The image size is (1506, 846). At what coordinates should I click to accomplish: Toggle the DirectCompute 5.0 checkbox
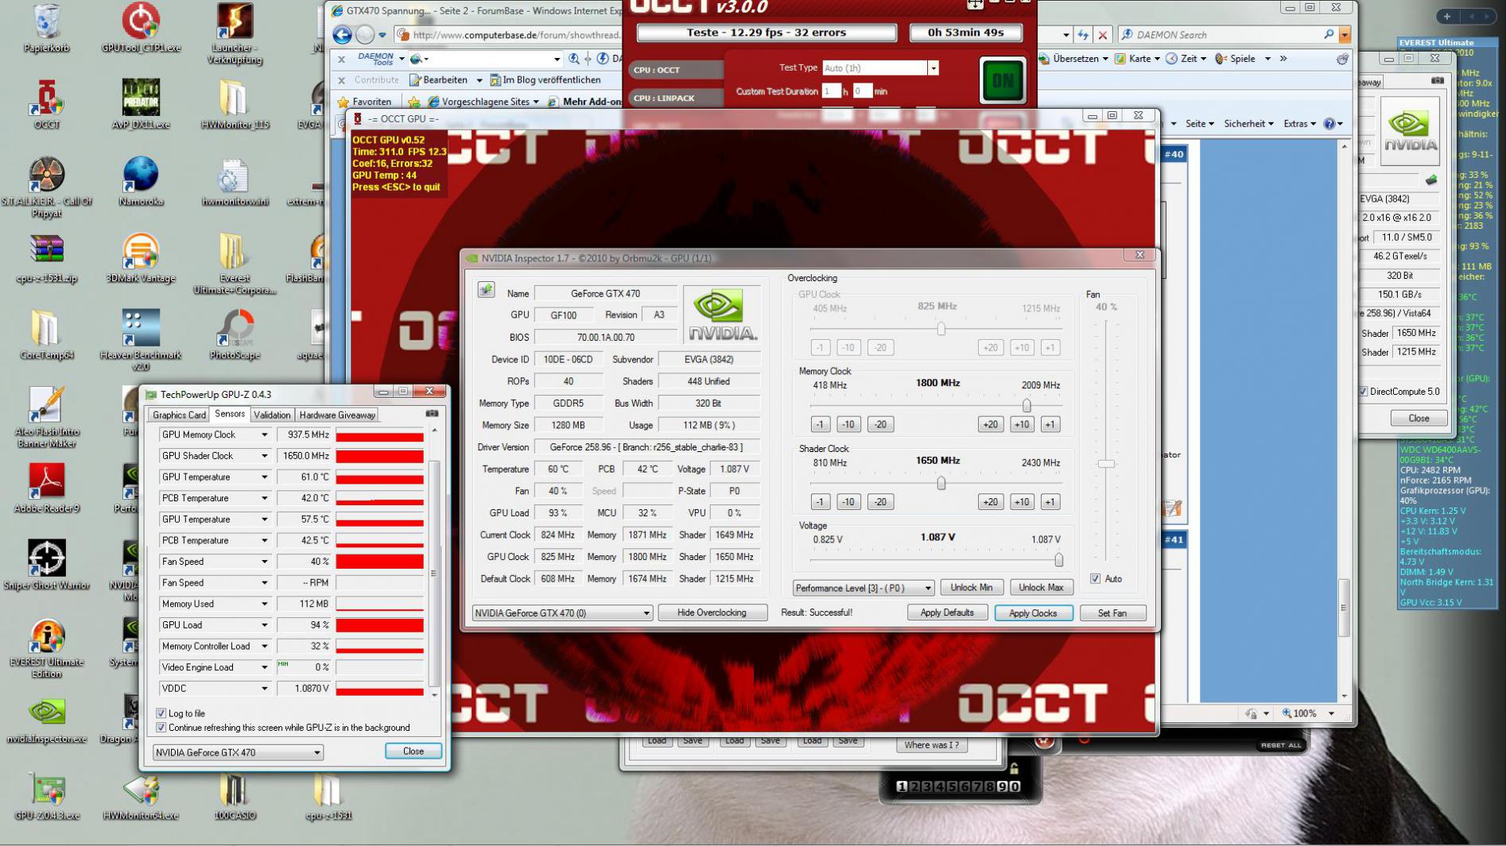[1363, 392]
